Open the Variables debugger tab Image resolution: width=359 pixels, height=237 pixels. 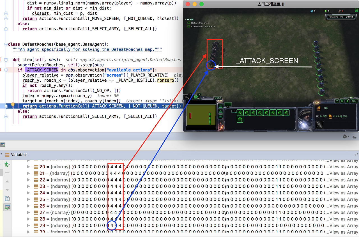(16, 155)
